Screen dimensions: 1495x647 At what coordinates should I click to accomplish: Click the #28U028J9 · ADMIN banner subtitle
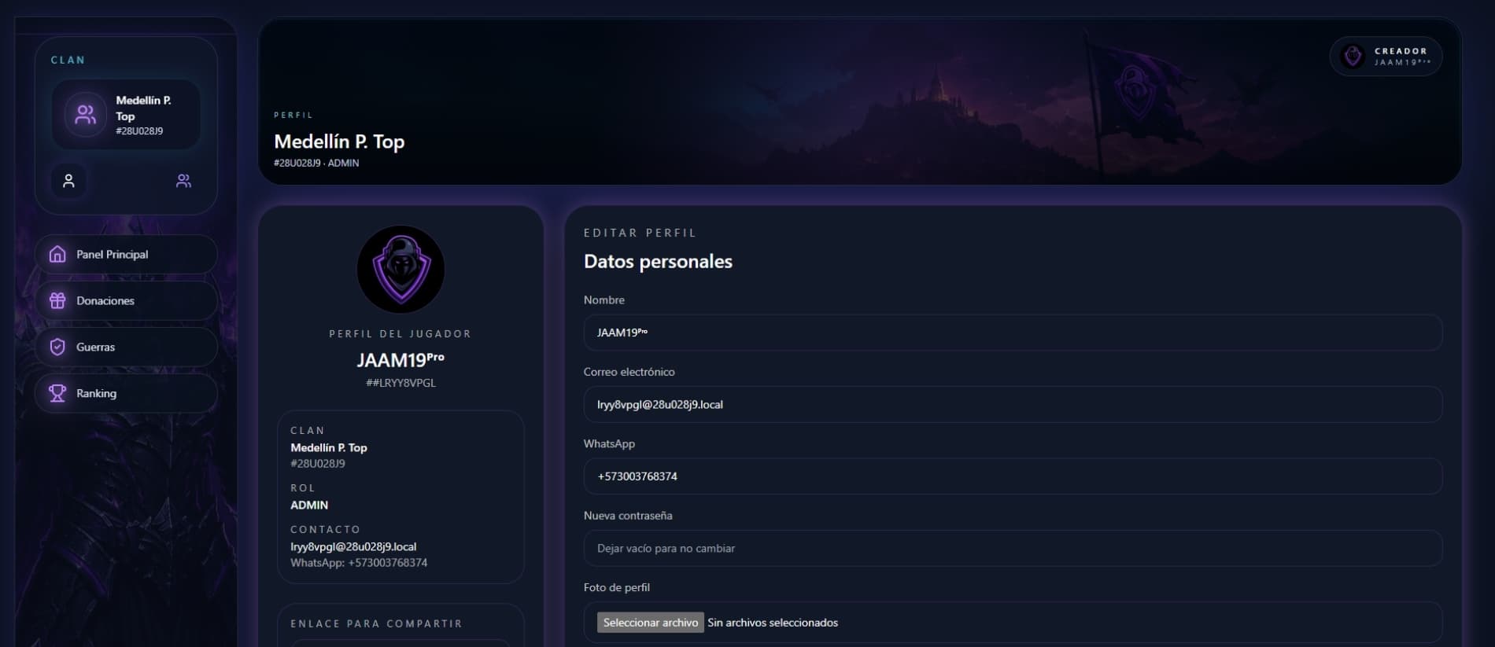tap(316, 163)
